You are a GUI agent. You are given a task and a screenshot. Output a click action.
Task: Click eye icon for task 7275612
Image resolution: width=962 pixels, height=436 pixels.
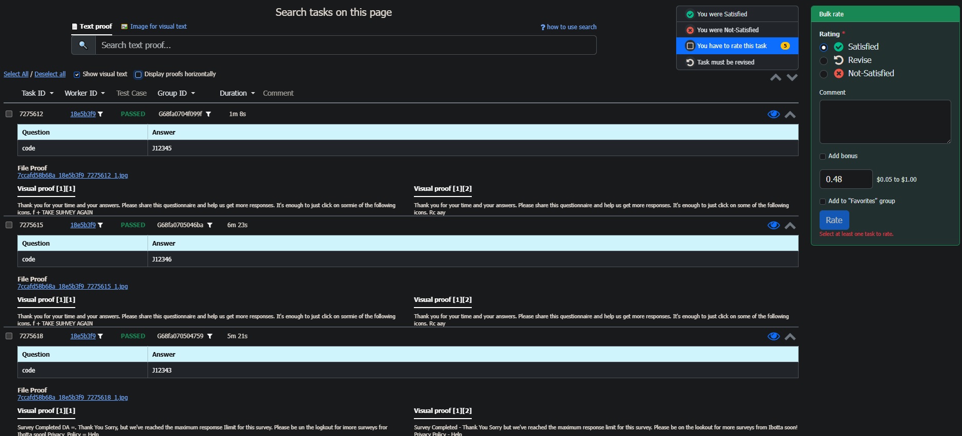point(773,114)
